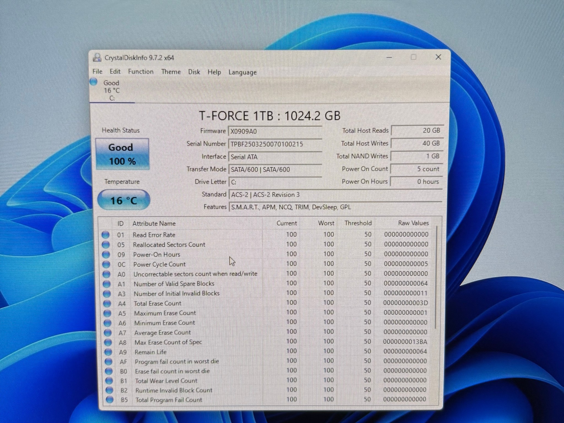Click status orb for Program fail count in worst die
The height and width of the screenshot is (423, 564).
(x=109, y=362)
